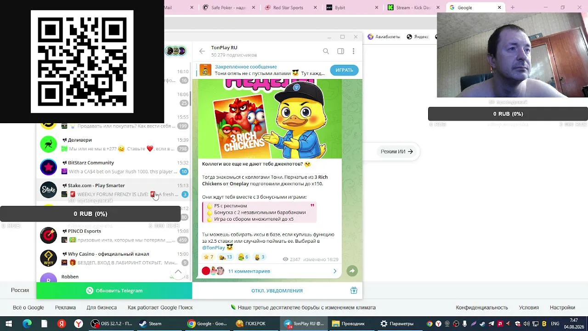
Task: Jump to top with the chat list arrow
Action: tap(178, 272)
